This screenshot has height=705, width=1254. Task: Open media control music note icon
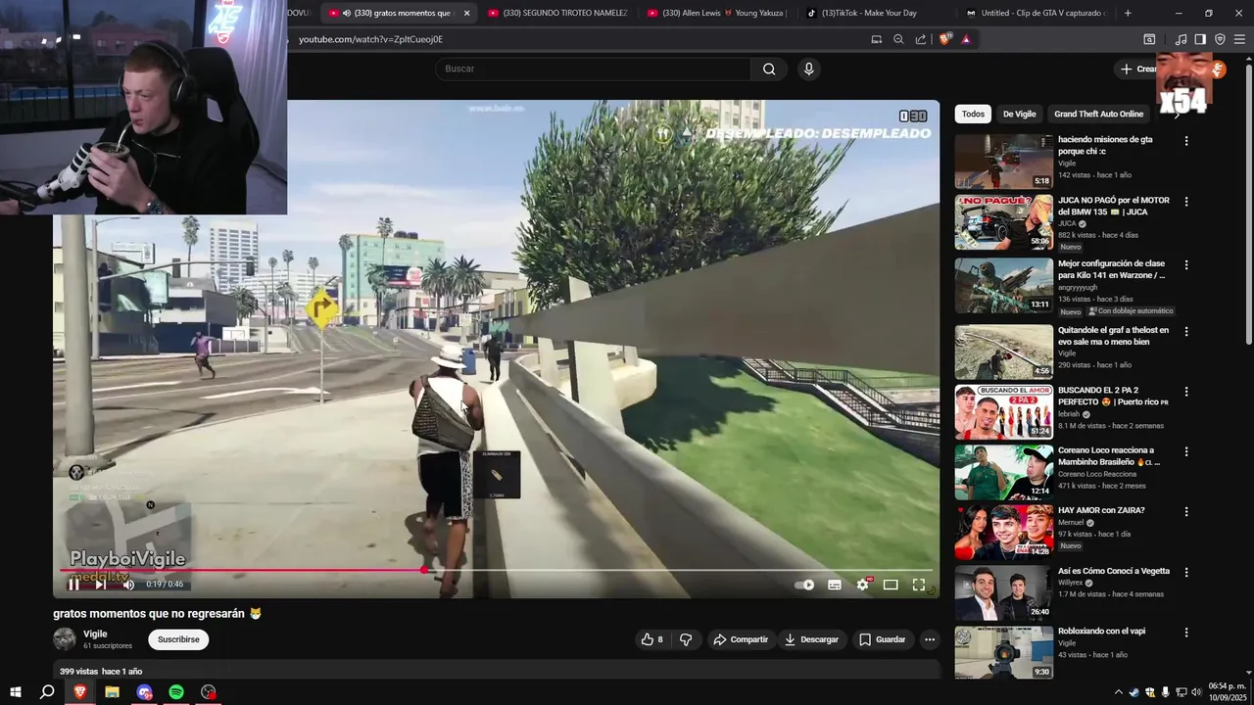point(1181,39)
